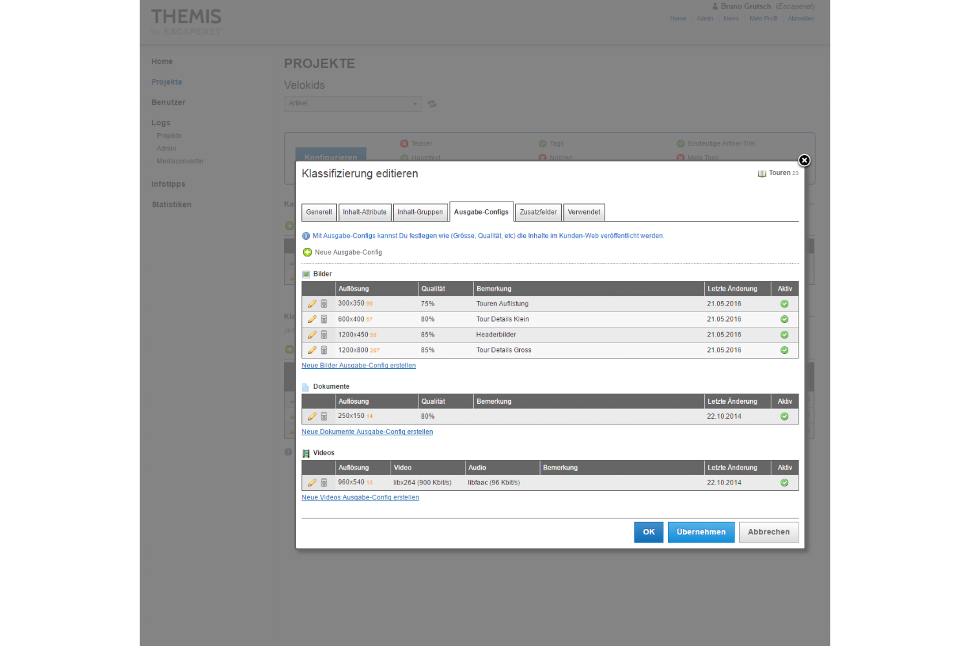Open the Artikel dropdown
970x646 pixels.
[352, 103]
